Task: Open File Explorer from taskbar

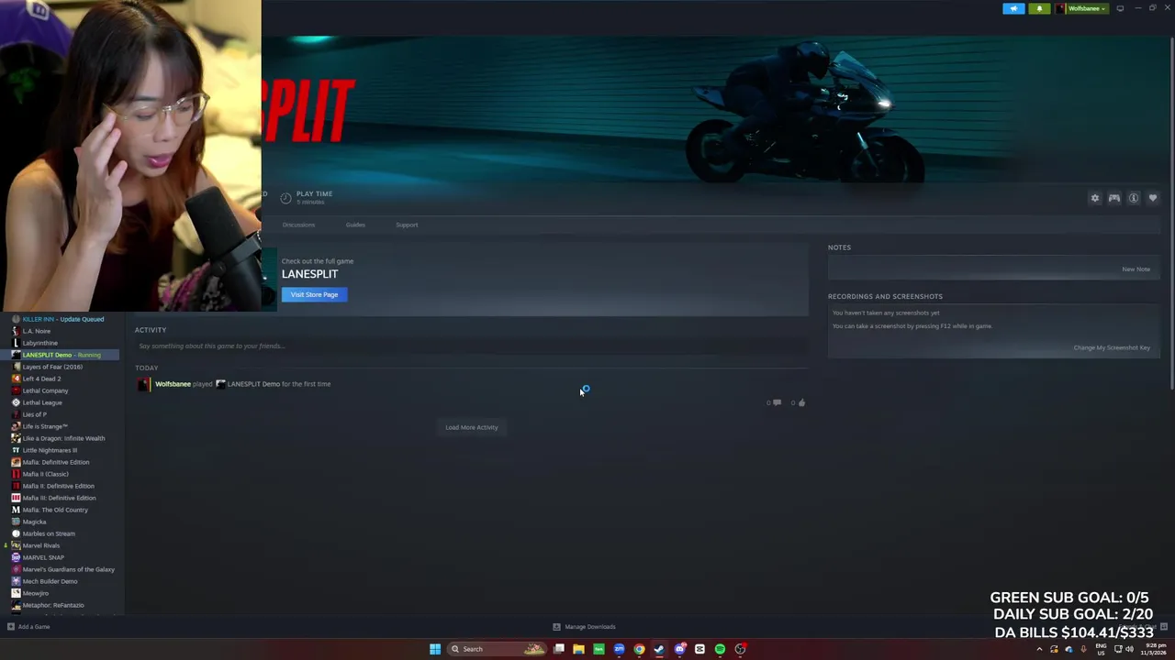Action: pyautogui.click(x=578, y=649)
